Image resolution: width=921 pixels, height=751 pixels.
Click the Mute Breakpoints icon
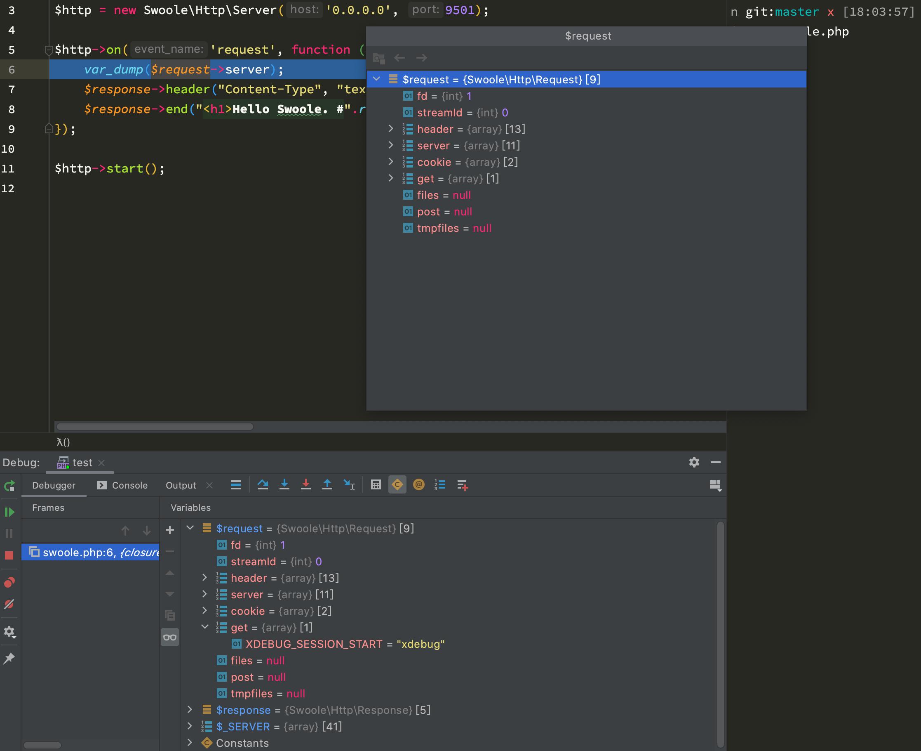9,604
